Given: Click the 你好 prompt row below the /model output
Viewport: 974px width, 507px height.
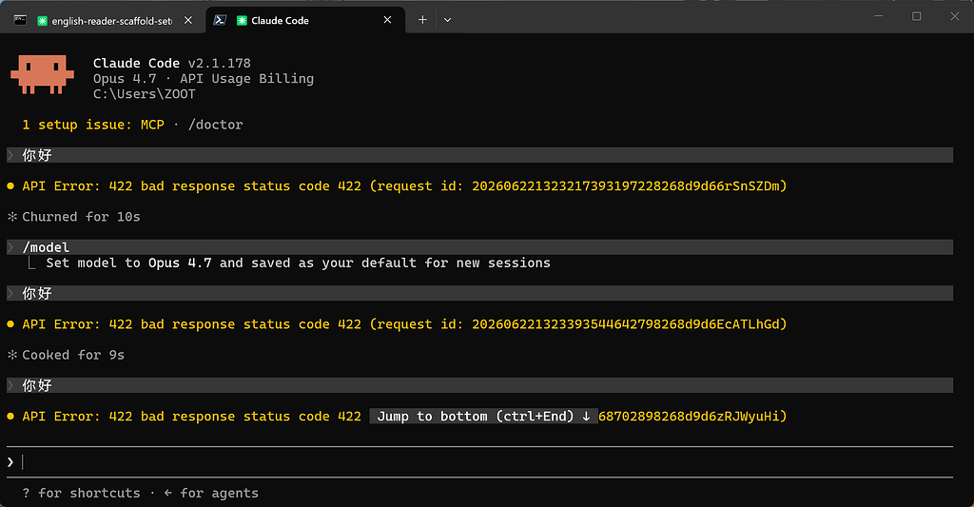Looking at the screenshot, I should 479,293.
